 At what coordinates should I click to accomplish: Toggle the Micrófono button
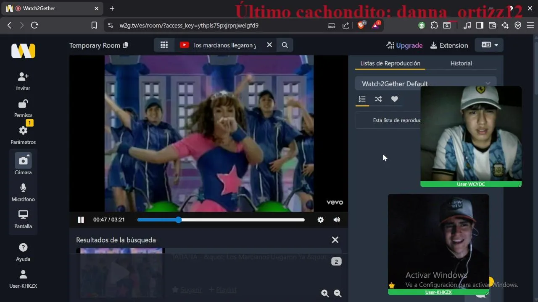[x=23, y=187]
